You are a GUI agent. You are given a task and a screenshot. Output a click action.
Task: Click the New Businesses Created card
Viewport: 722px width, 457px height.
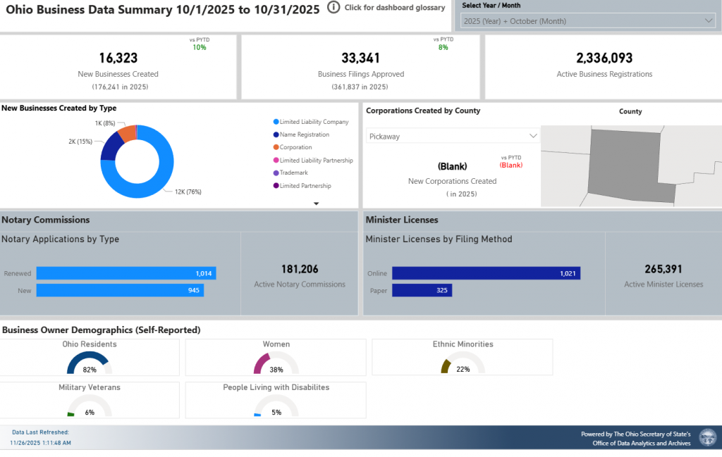click(x=118, y=67)
